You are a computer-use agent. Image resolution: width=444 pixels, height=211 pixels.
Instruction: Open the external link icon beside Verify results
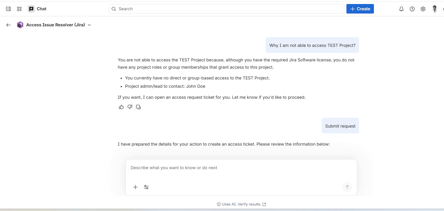[264, 204]
